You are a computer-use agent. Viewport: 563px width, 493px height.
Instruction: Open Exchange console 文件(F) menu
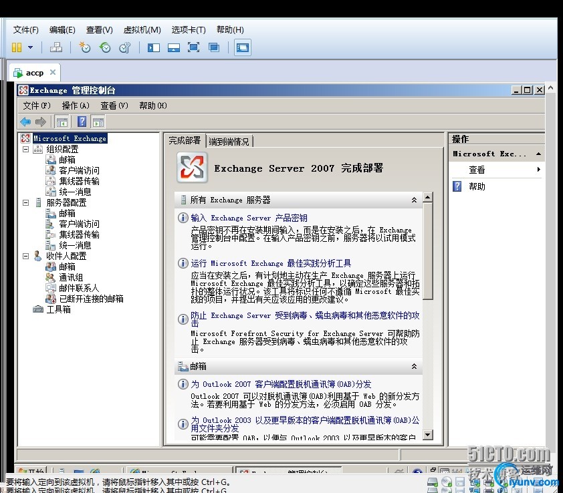point(37,106)
